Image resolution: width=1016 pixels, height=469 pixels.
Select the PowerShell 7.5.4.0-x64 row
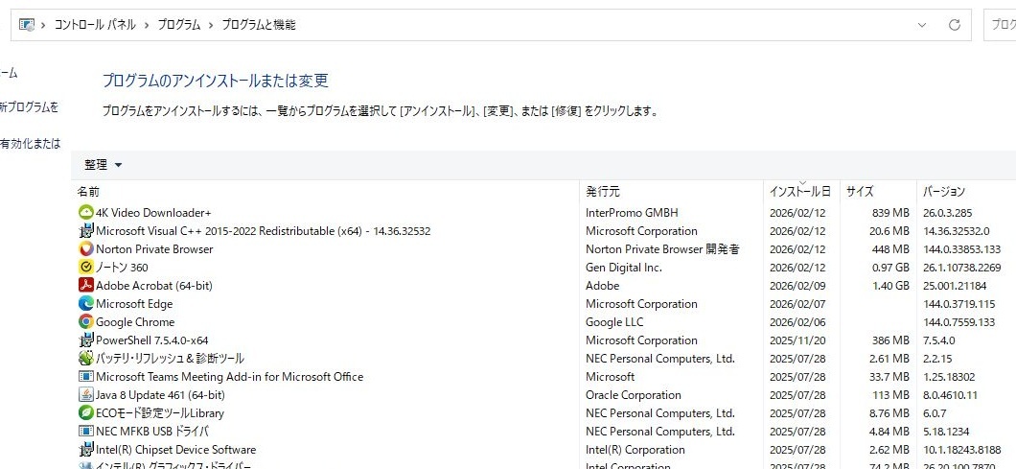click(x=151, y=340)
